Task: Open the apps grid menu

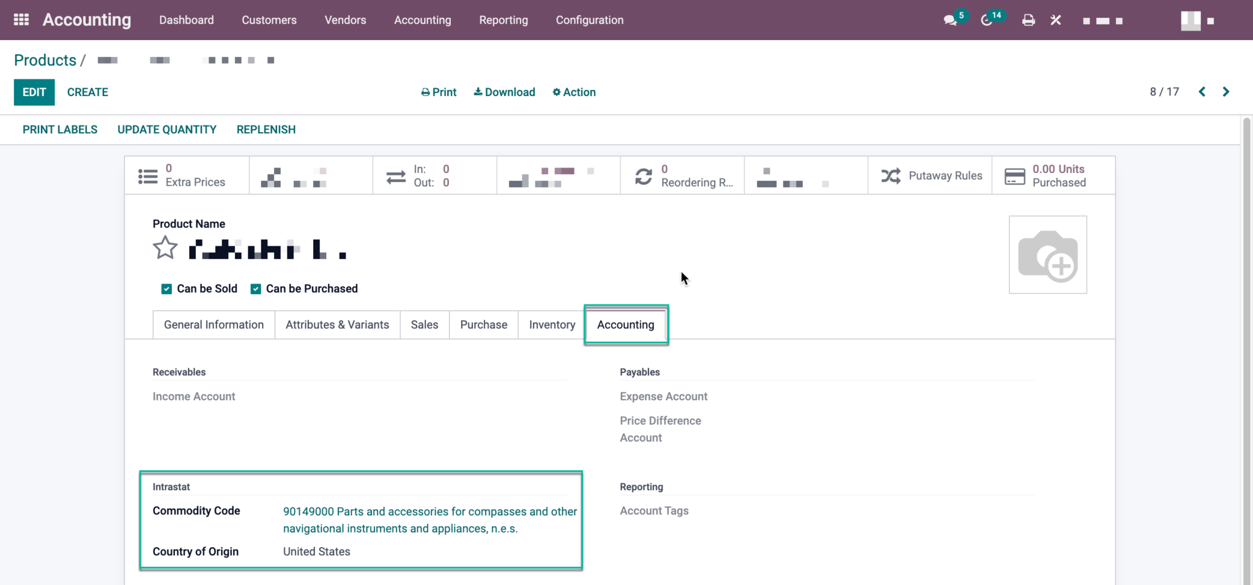Action: (21, 19)
